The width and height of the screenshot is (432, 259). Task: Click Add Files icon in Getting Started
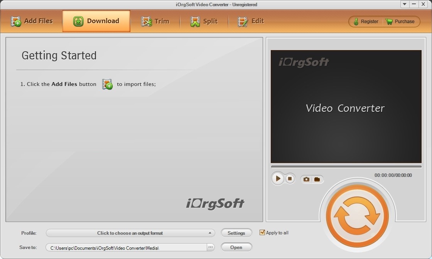click(x=107, y=84)
